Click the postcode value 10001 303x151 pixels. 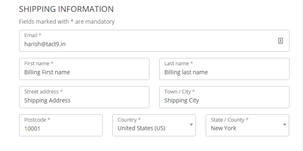coord(32,129)
